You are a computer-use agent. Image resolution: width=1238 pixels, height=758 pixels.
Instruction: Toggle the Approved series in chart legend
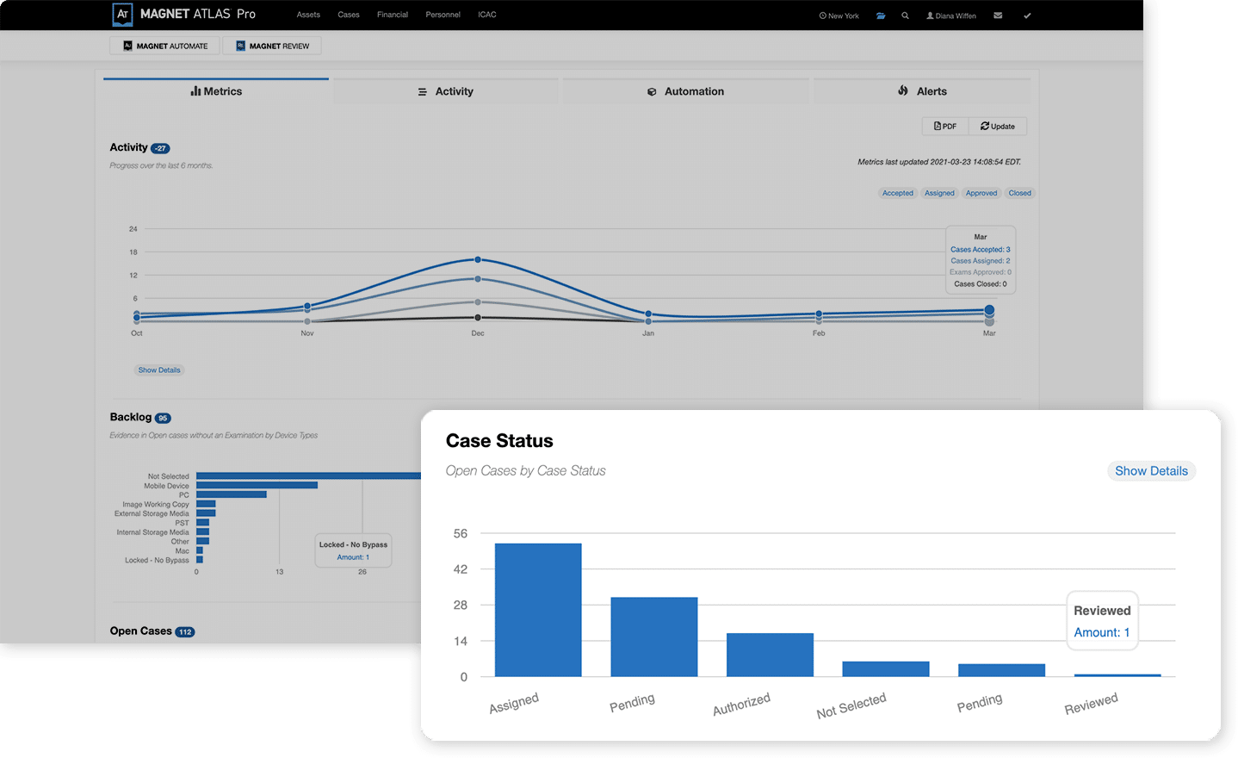pos(981,193)
